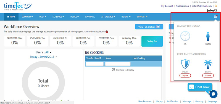Image resolution: width=221 pixels, height=104 pixels.
Task: Click the OTHER TIMETEC APPLICATIONS heading
Action: tap(191, 54)
